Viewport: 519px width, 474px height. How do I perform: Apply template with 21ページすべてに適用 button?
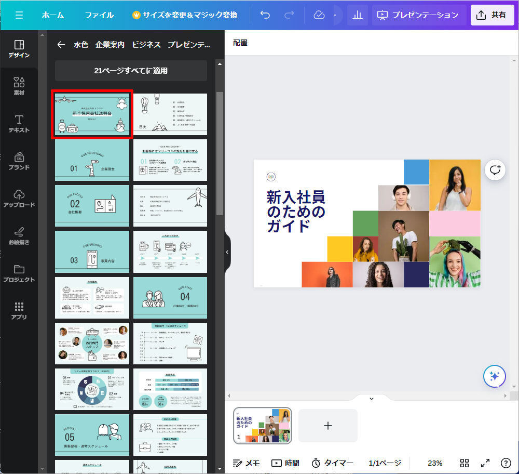click(x=131, y=71)
